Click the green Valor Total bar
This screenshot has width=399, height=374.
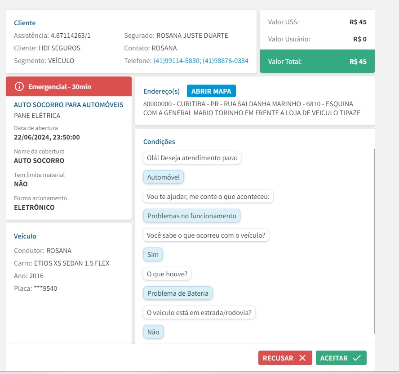point(317,62)
